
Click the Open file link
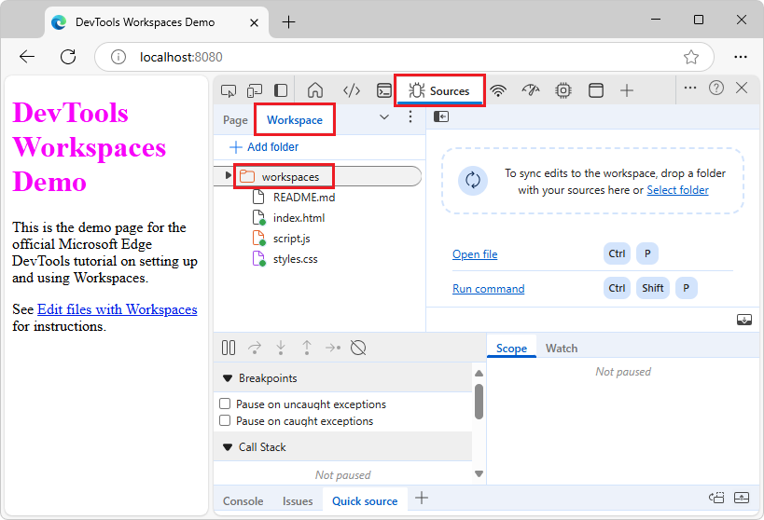[475, 254]
